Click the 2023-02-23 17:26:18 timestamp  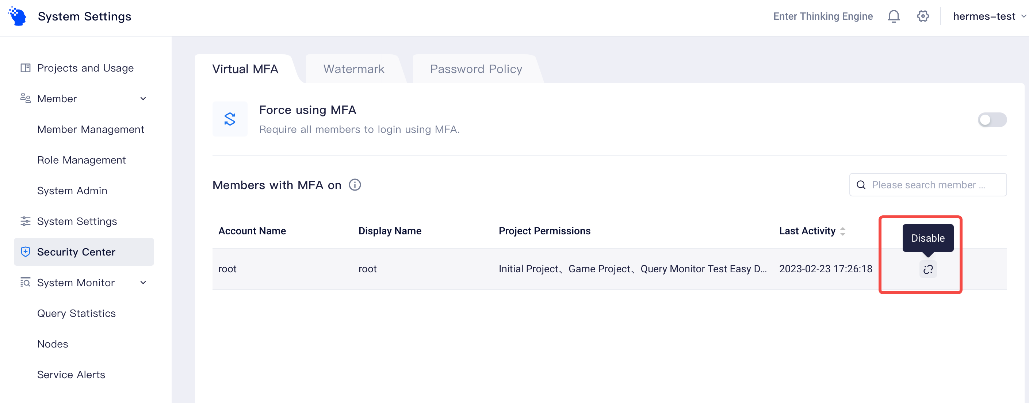826,269
